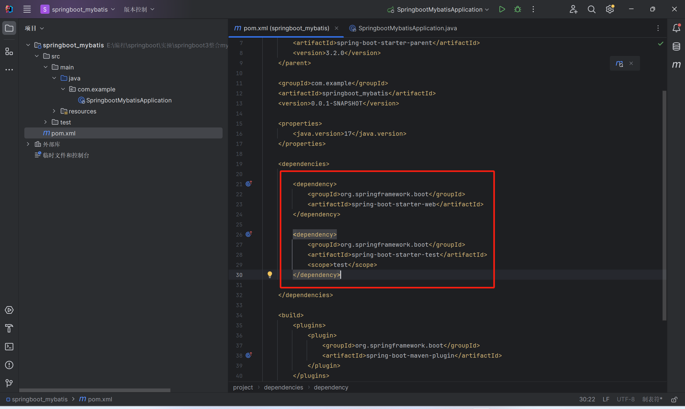Open the Maven tool window

pos(676,64)
